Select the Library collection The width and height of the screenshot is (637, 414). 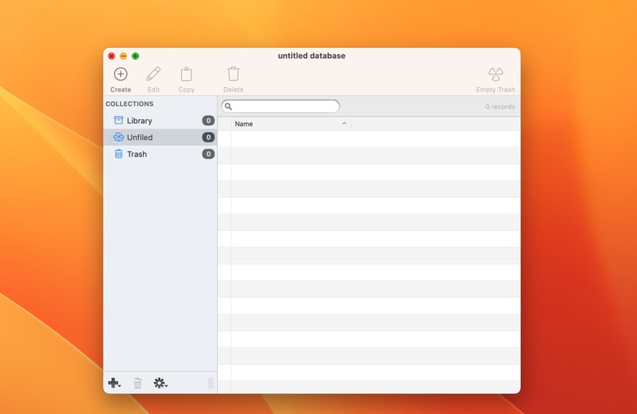[x=139, y=120]
